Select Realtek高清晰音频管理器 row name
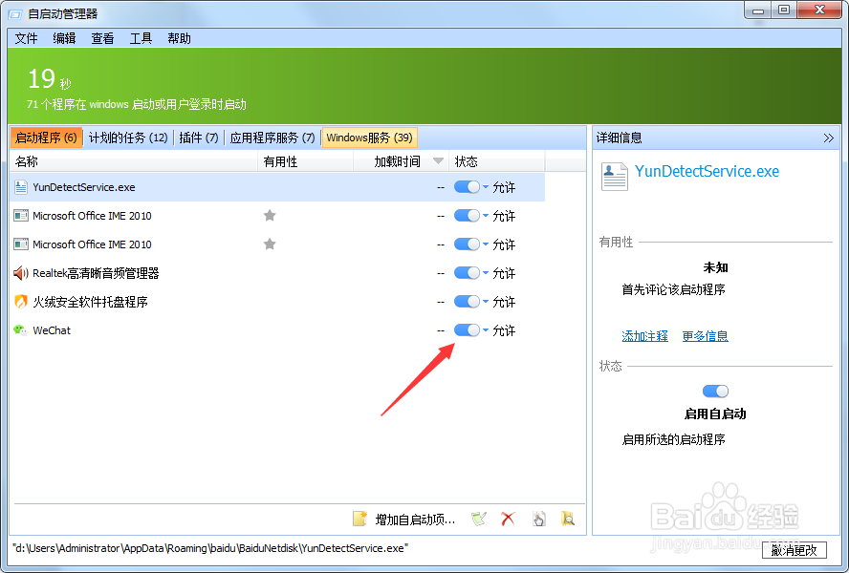The width and height of the screenshot is (849, 573). click(x=96, y=273)
